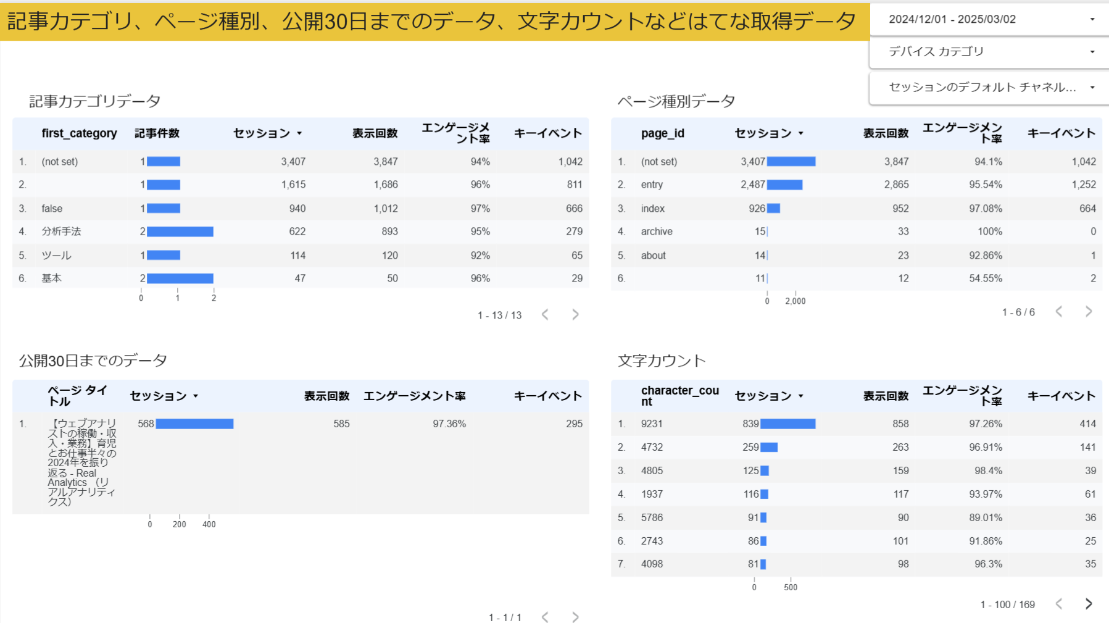Viewport: 1109px width, 623px height.
Task: Go to previous page in ページ種別データ table
Action: pyautogui.click(x=1059, y=312)
